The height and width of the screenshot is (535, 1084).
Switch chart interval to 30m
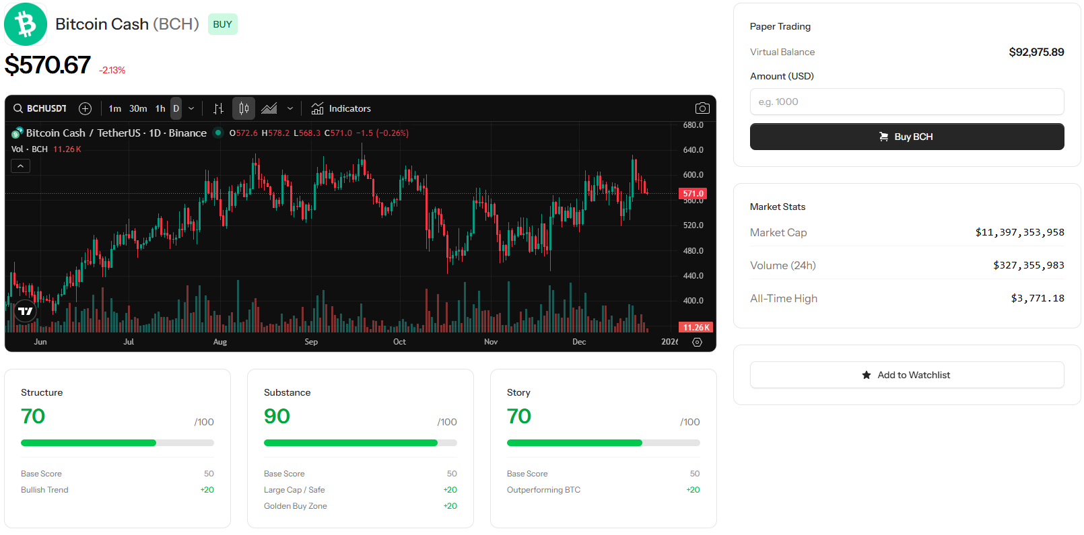(x=138, y=108)
